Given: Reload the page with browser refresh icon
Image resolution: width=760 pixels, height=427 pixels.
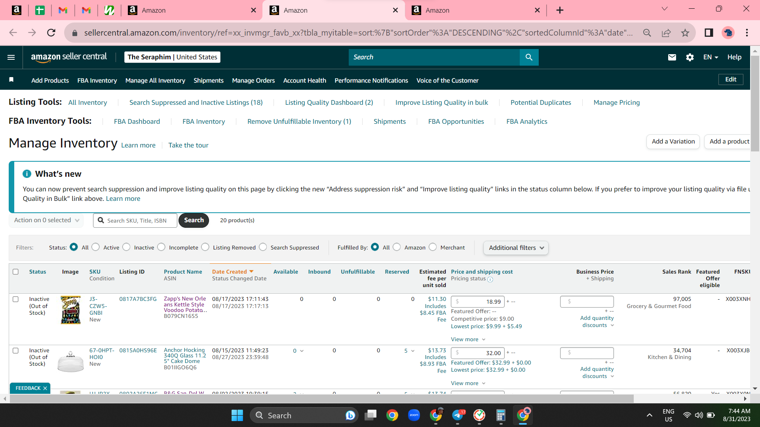Looking at the screenshot, I should (51, 33).
